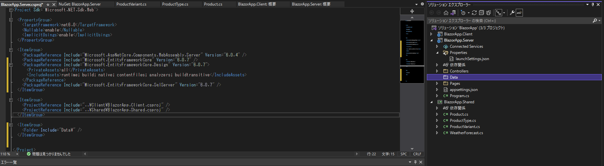
Task: Pin the Solution Explorer panel
Action: [593, 5]
